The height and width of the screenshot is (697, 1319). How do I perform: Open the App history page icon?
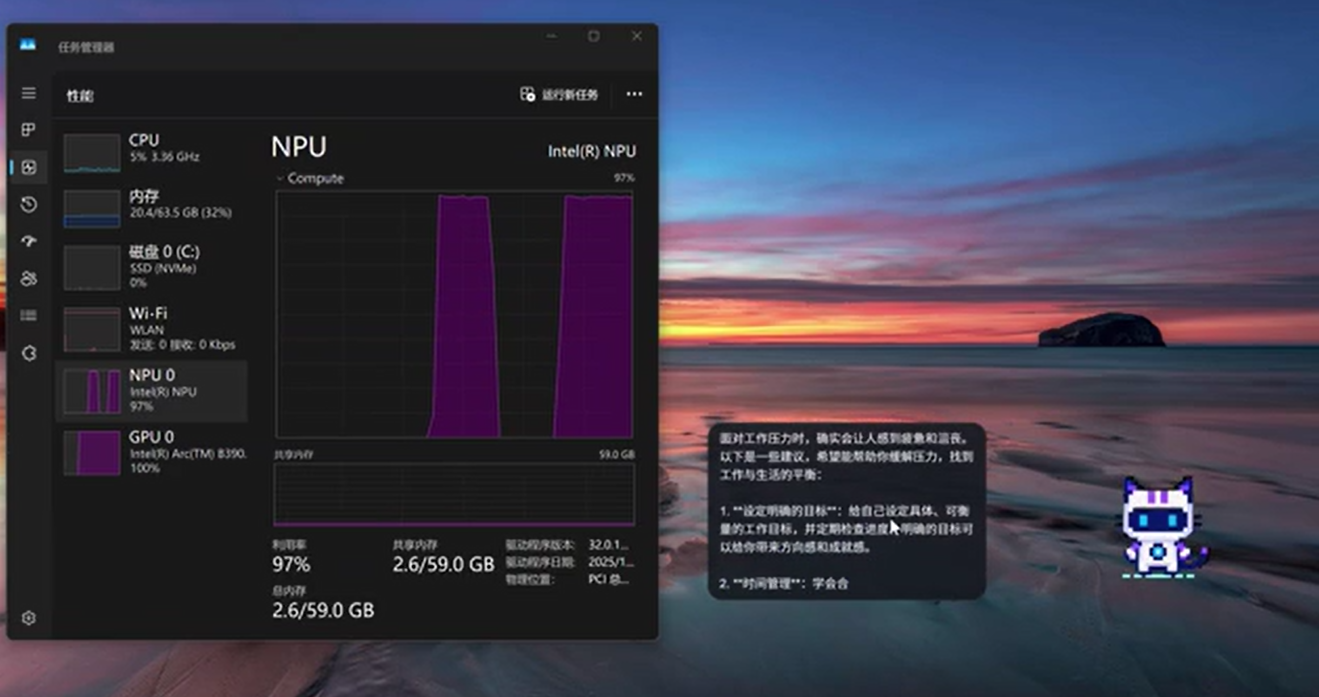[x=29, y=204]
